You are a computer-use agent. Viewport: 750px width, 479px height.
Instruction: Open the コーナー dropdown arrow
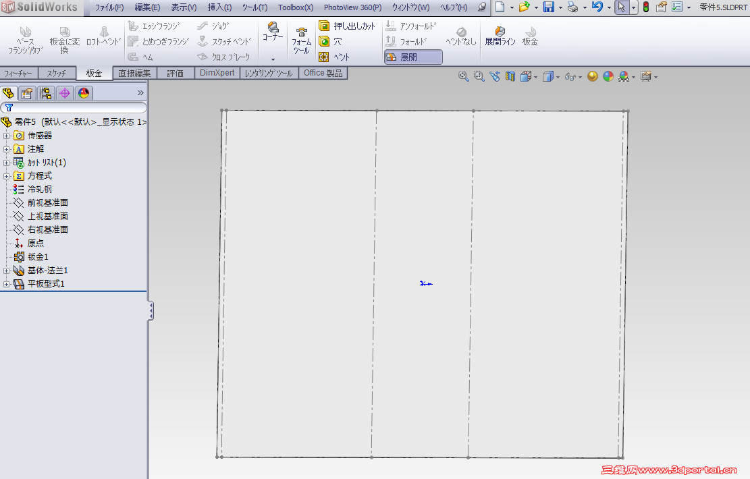click(x=273, y=60)
